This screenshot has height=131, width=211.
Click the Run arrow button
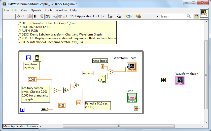pyautogui.click(x=18, y=16)
